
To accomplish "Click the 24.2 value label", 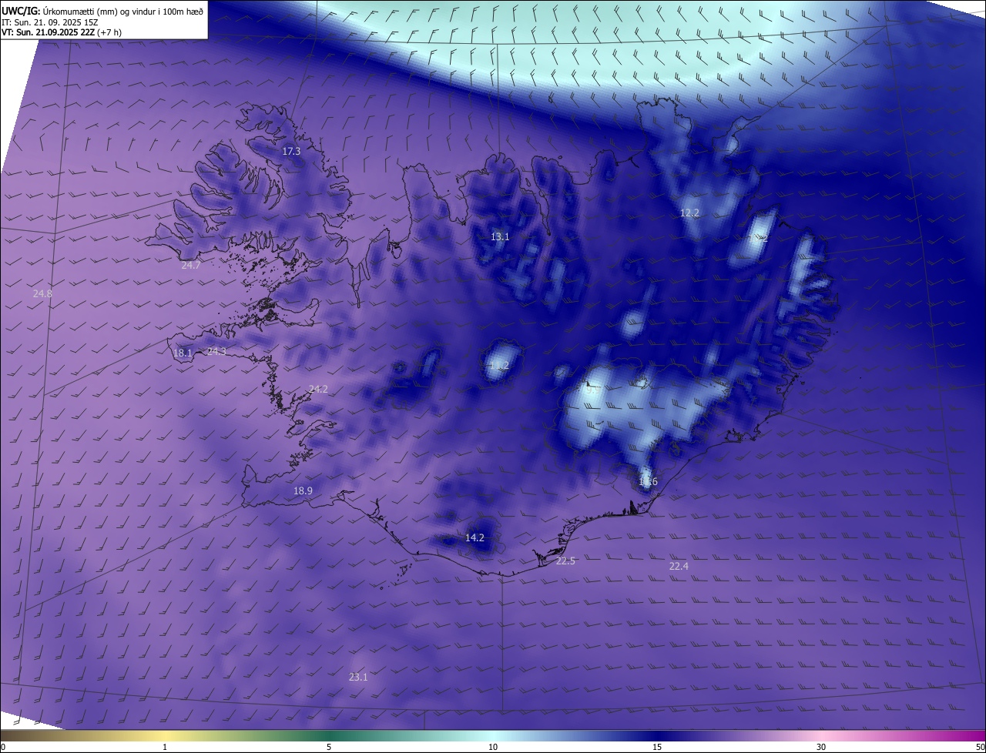I will [318, 389].
